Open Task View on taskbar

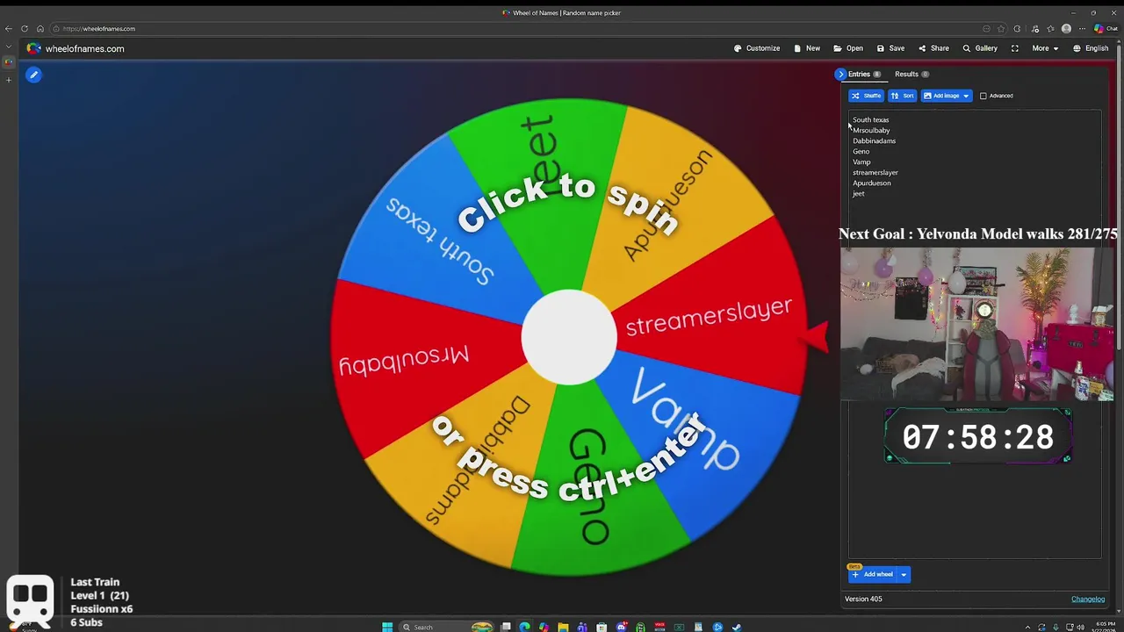click(506, 627)
